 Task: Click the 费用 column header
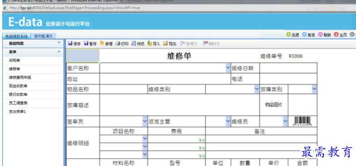[x=176, y=131]
